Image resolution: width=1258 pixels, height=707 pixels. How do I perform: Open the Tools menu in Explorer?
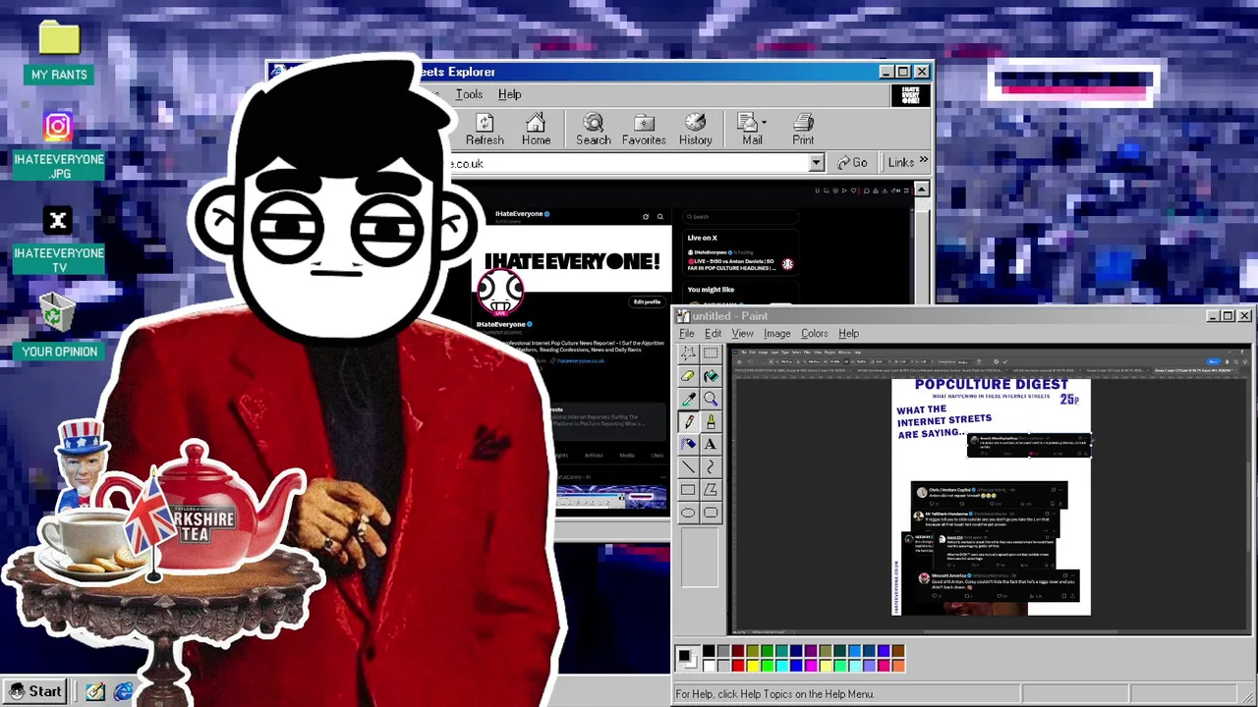[x=469, y=94]
